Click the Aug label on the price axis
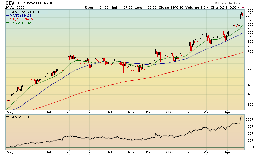 (69, 113)
